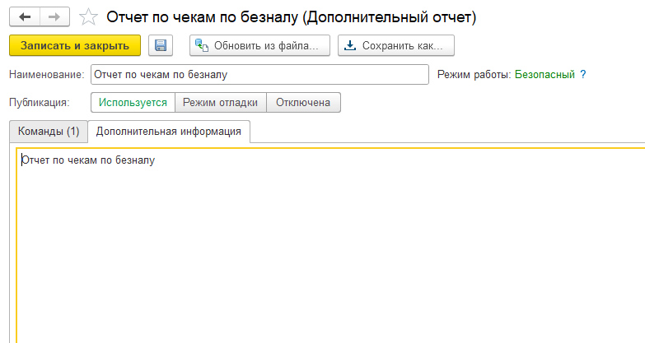Focus the "Наименование" text field

click(259, 75)
